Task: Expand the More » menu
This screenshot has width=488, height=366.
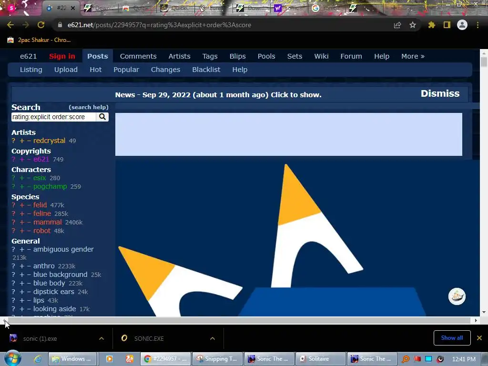Action: 413,56
